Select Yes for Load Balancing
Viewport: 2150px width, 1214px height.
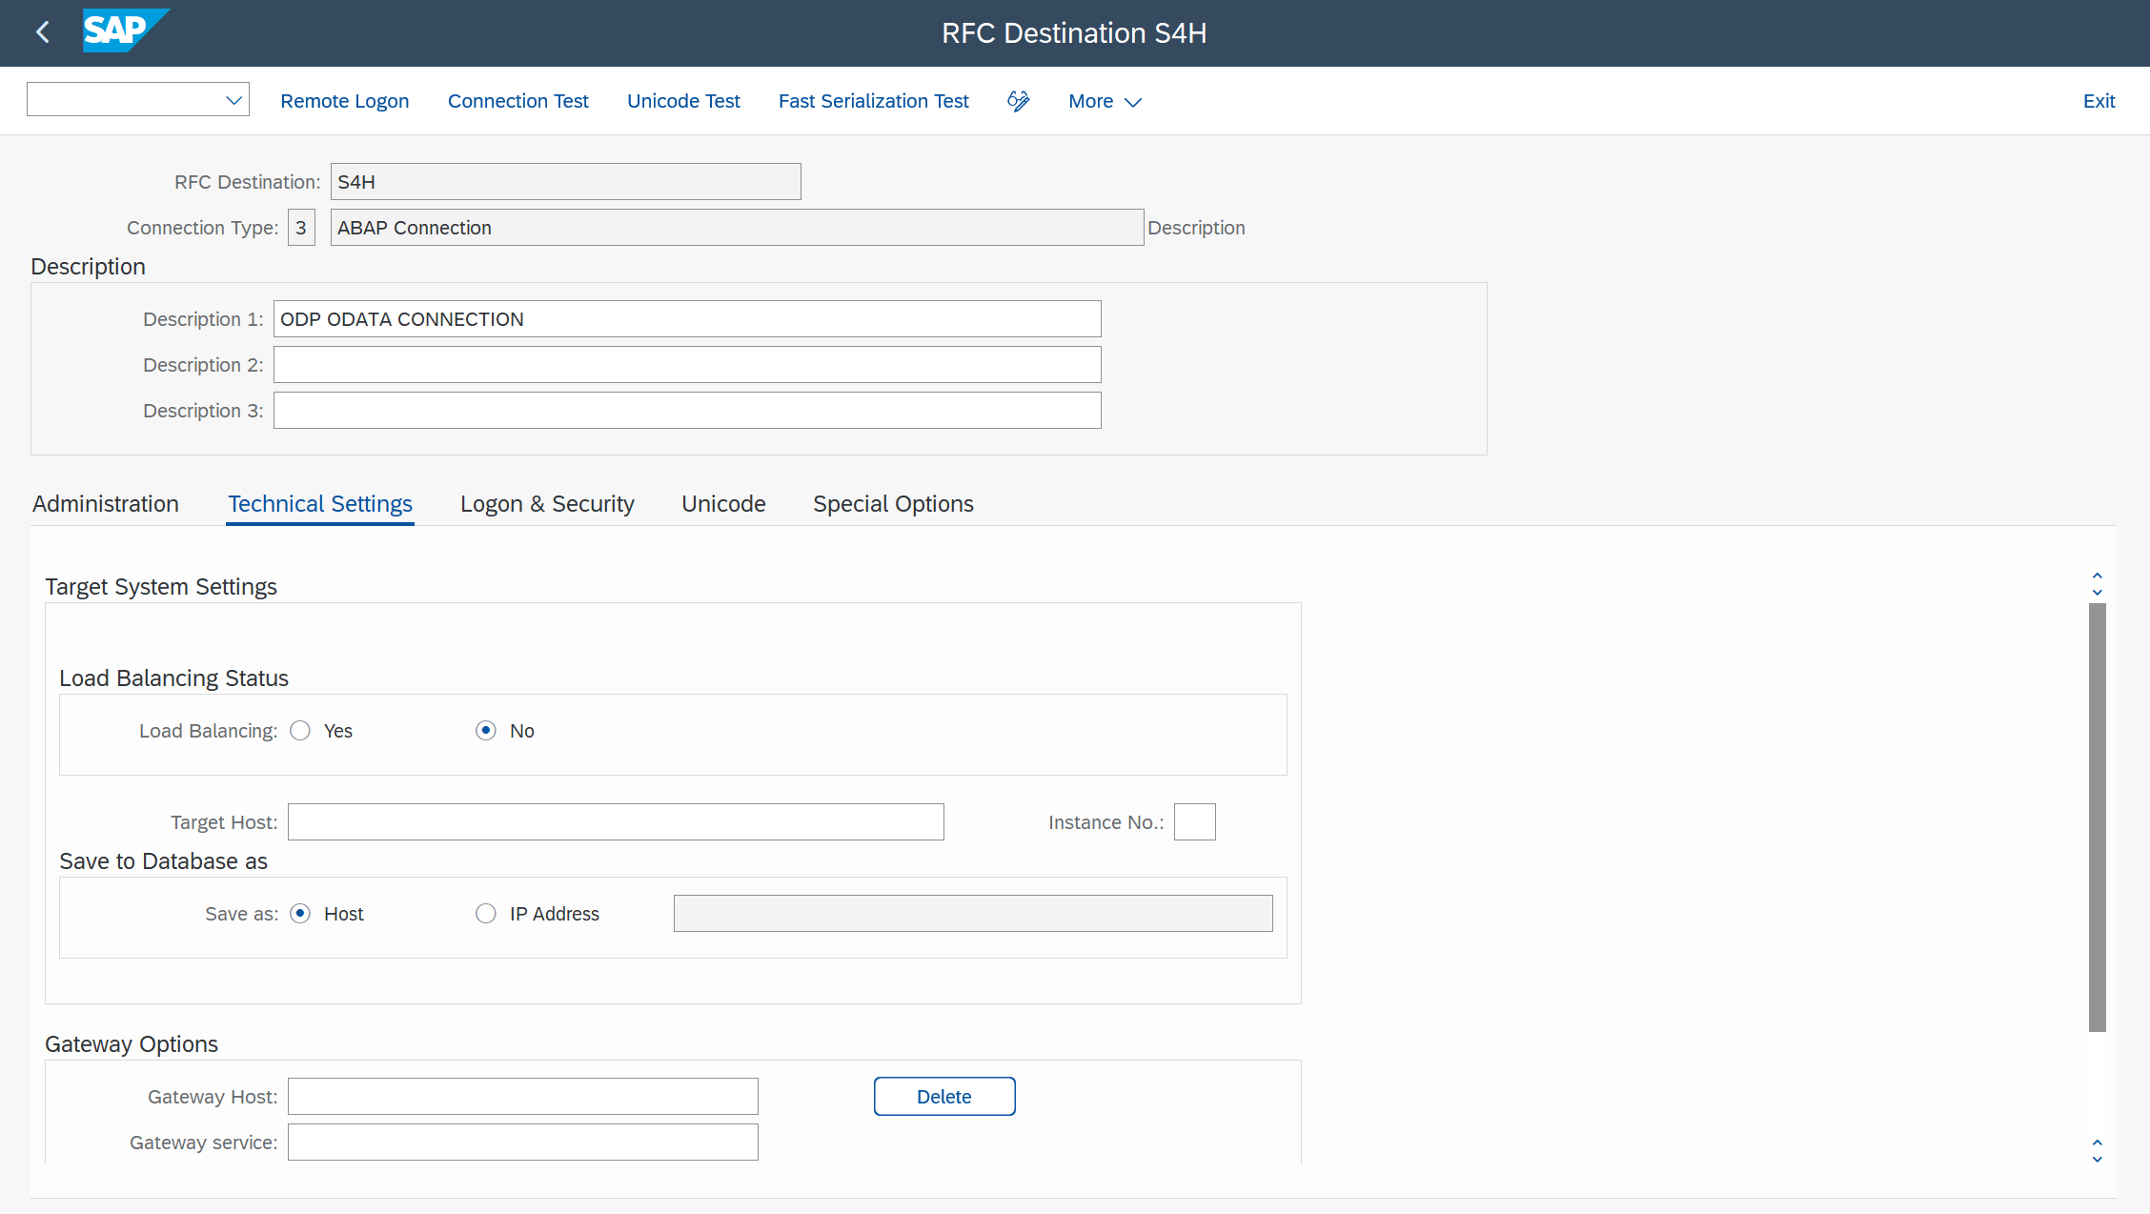299,730
